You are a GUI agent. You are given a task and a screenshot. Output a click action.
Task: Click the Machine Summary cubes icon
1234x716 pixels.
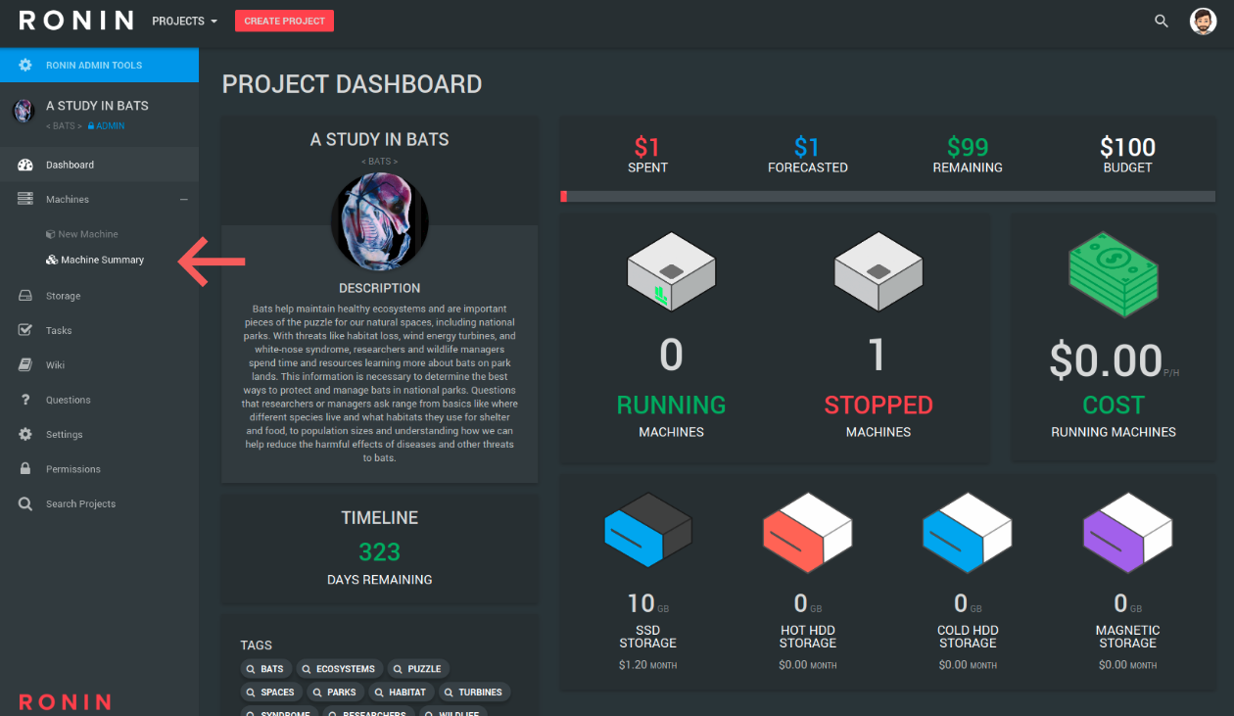pos(52,260)
